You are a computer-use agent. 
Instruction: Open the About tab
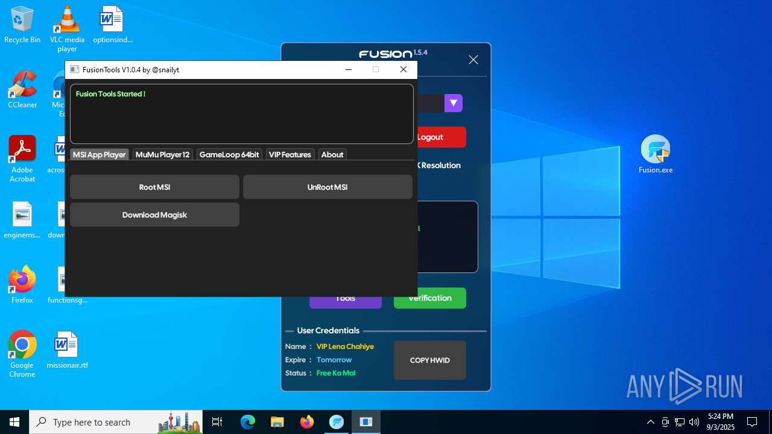(x=332, y=154)
